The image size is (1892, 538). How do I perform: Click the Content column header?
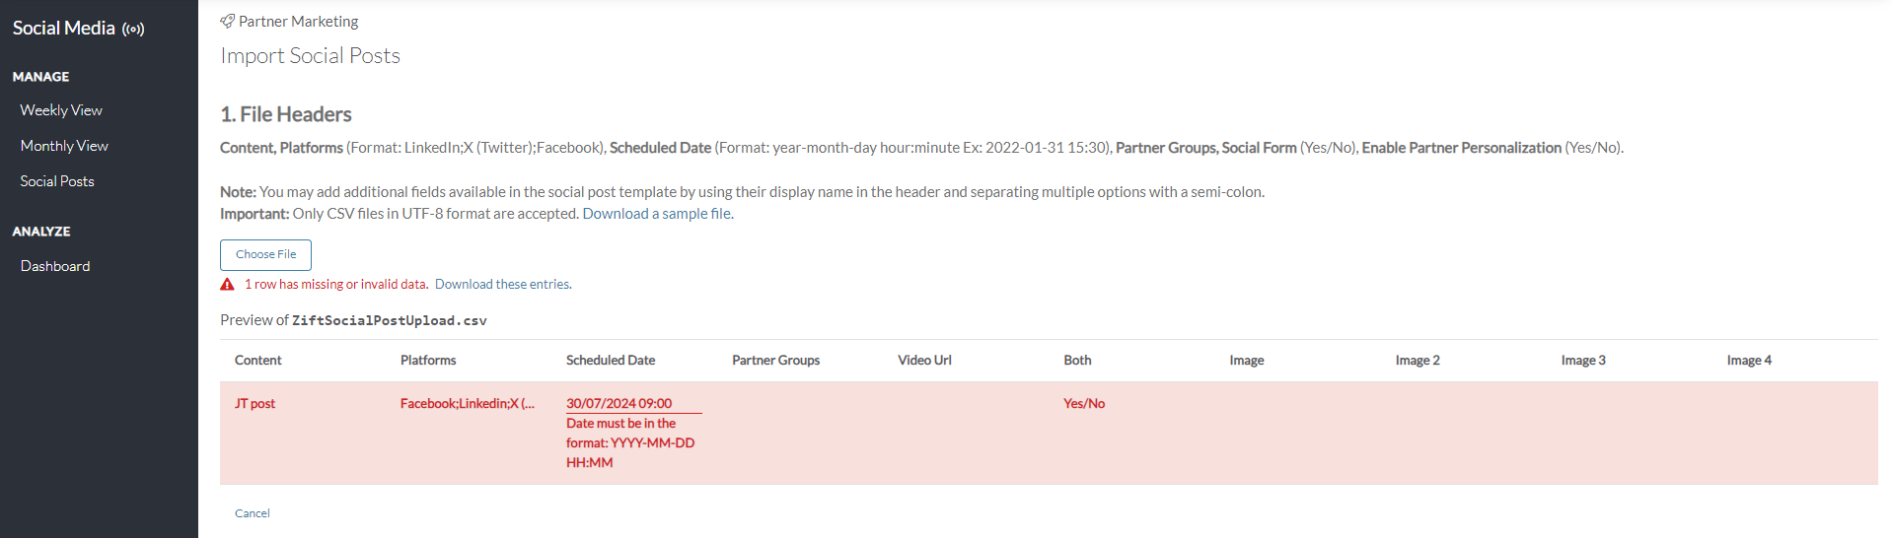pos(258,361)
